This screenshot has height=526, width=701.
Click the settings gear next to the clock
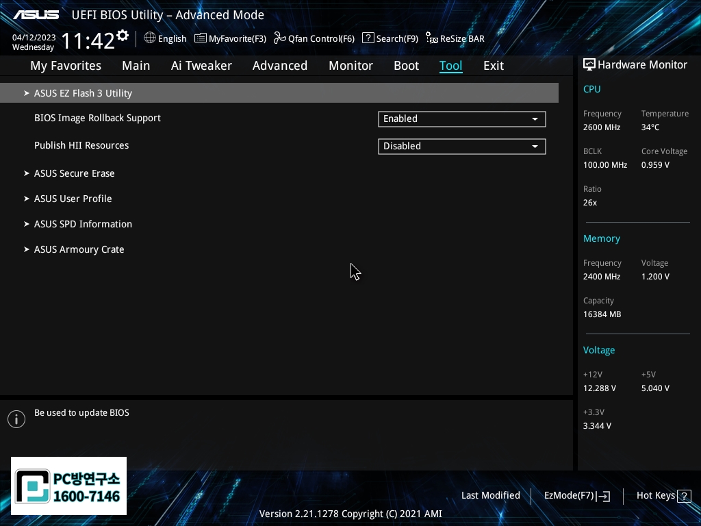tap(123, 36)
